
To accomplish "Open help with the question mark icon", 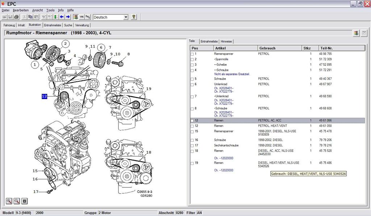I will [134, 17].
